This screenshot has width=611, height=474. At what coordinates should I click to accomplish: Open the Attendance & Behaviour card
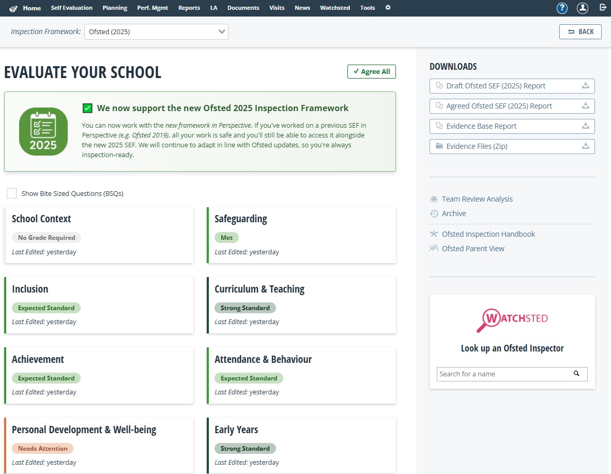(x=301, y=375)
